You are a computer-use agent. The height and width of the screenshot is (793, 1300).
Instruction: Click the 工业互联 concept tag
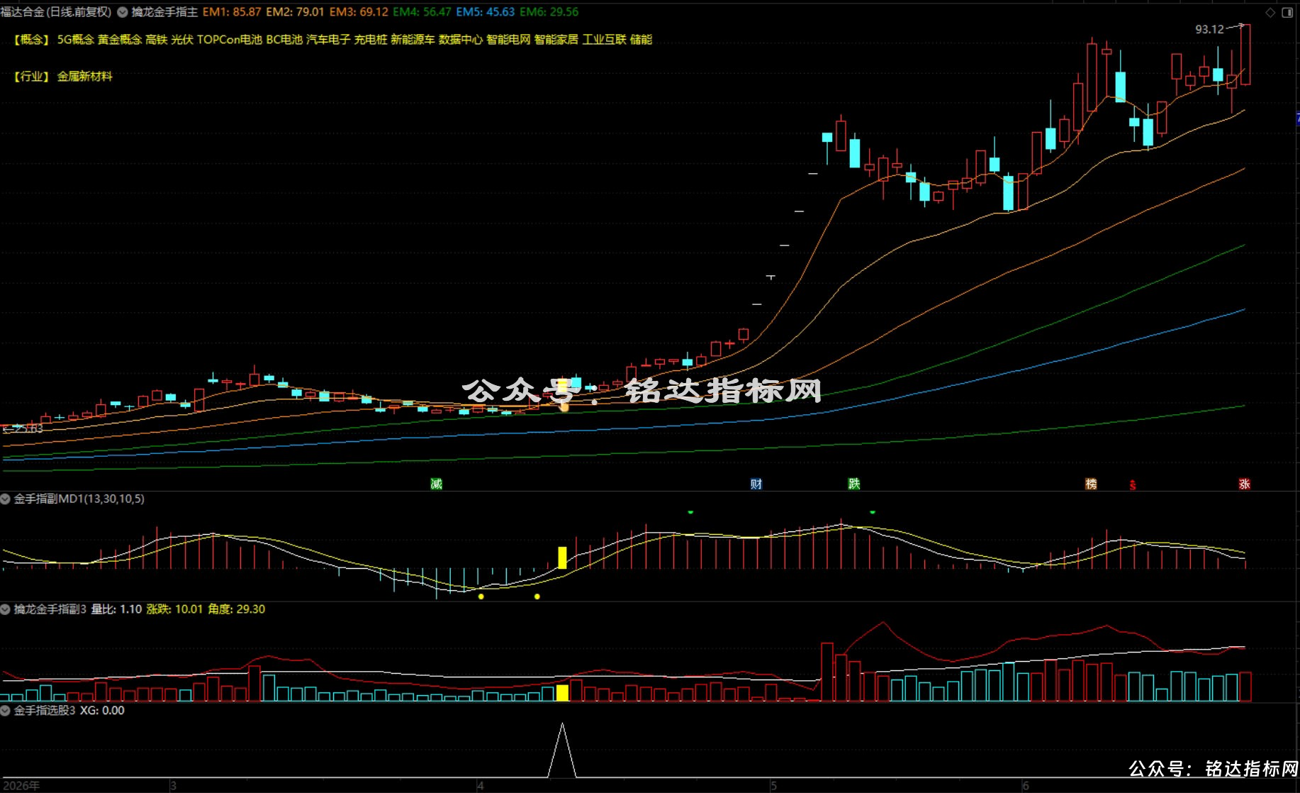[604, 40]
